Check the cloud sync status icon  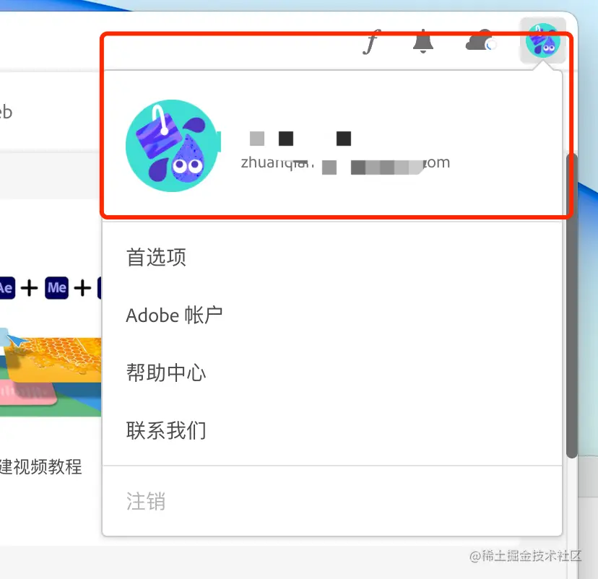480,40
